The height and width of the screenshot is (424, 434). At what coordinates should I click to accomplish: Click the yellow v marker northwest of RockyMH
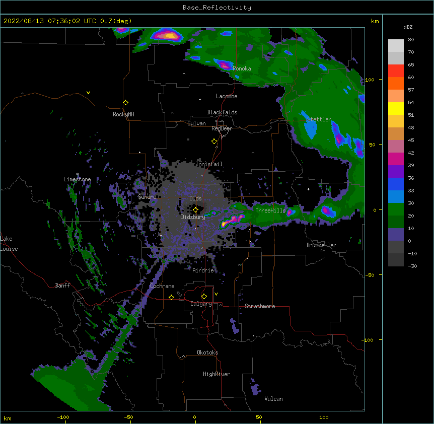[88, 93]
